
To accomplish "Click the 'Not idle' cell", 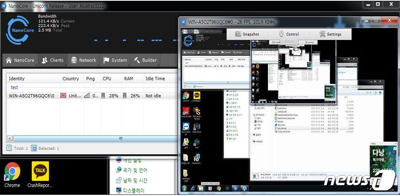I will click(x=153, y=96).
